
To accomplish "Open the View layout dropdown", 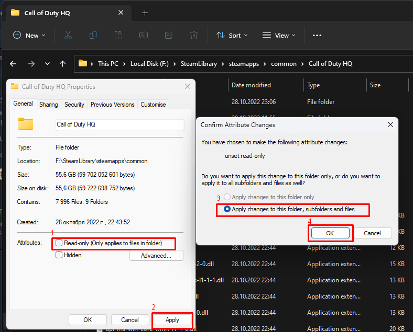I will [x=279, y=35].
